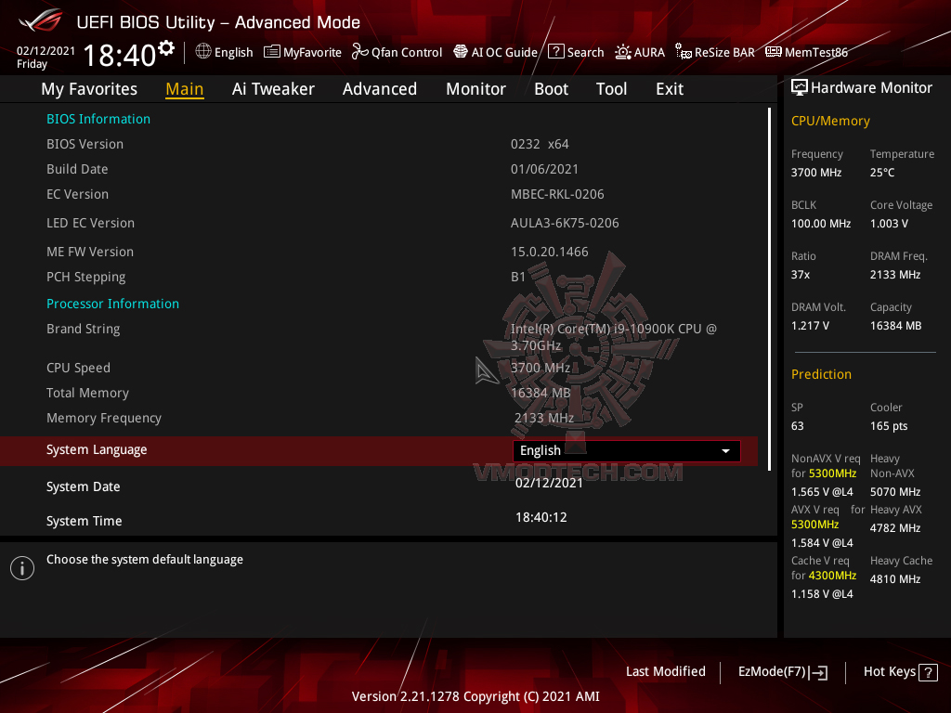Expand BIOS Information section
Image resolution: width=951 pixels, height=713 pixels.
[98, 119]
